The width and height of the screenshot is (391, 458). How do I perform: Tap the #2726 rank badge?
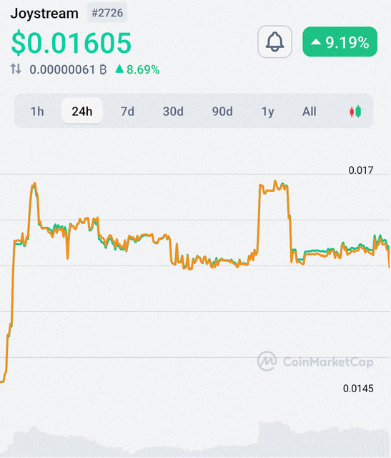(107, 13)
